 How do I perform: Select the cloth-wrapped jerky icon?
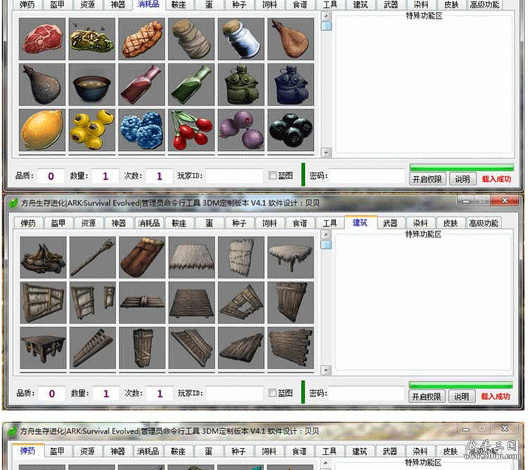[x=191, y=39]
